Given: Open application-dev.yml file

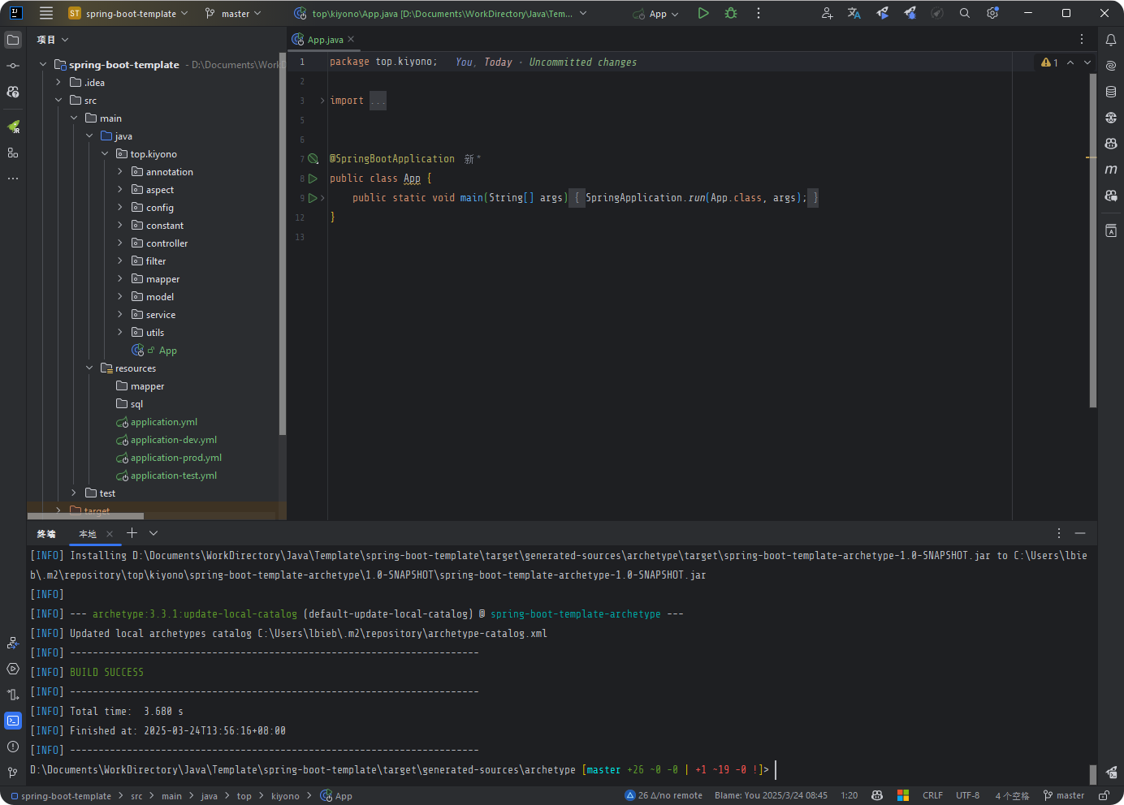Looking at the screenshot, I should point(173,440).
